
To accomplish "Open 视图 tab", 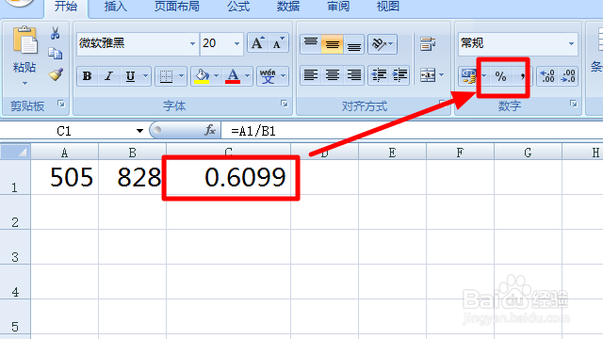I will click(x=388, y=7).
